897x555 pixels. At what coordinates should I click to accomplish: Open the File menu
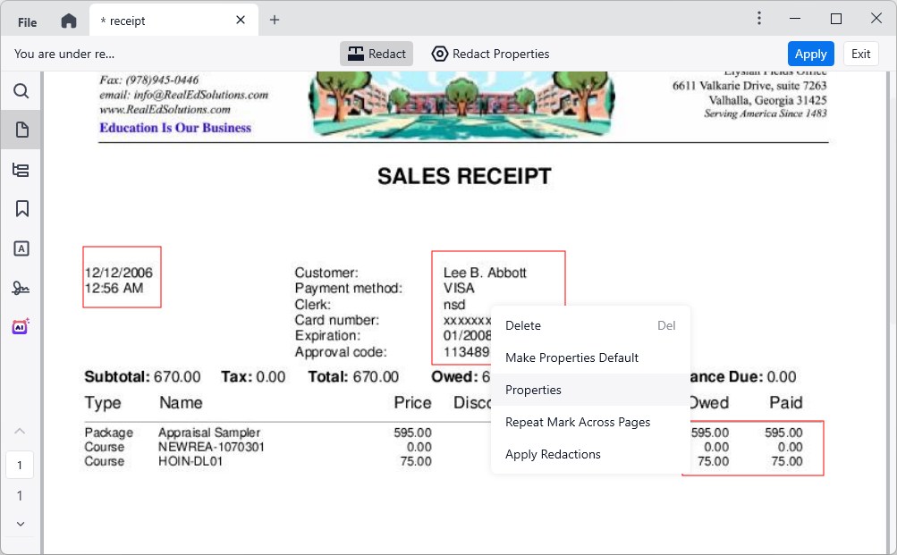[28, 21]
